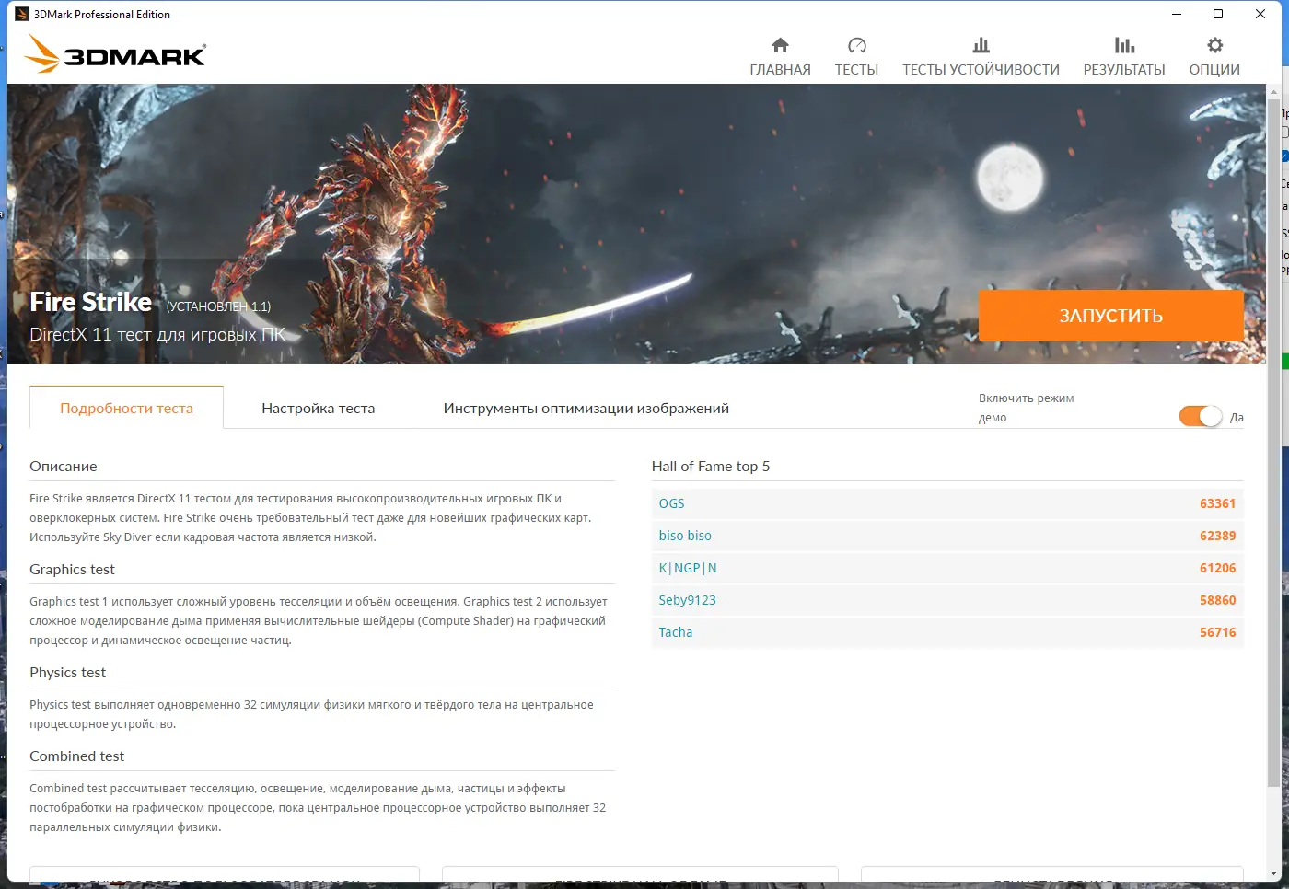Click the 3DMark app icon in title bar
1289x889 pixels.
pos(22,14)
